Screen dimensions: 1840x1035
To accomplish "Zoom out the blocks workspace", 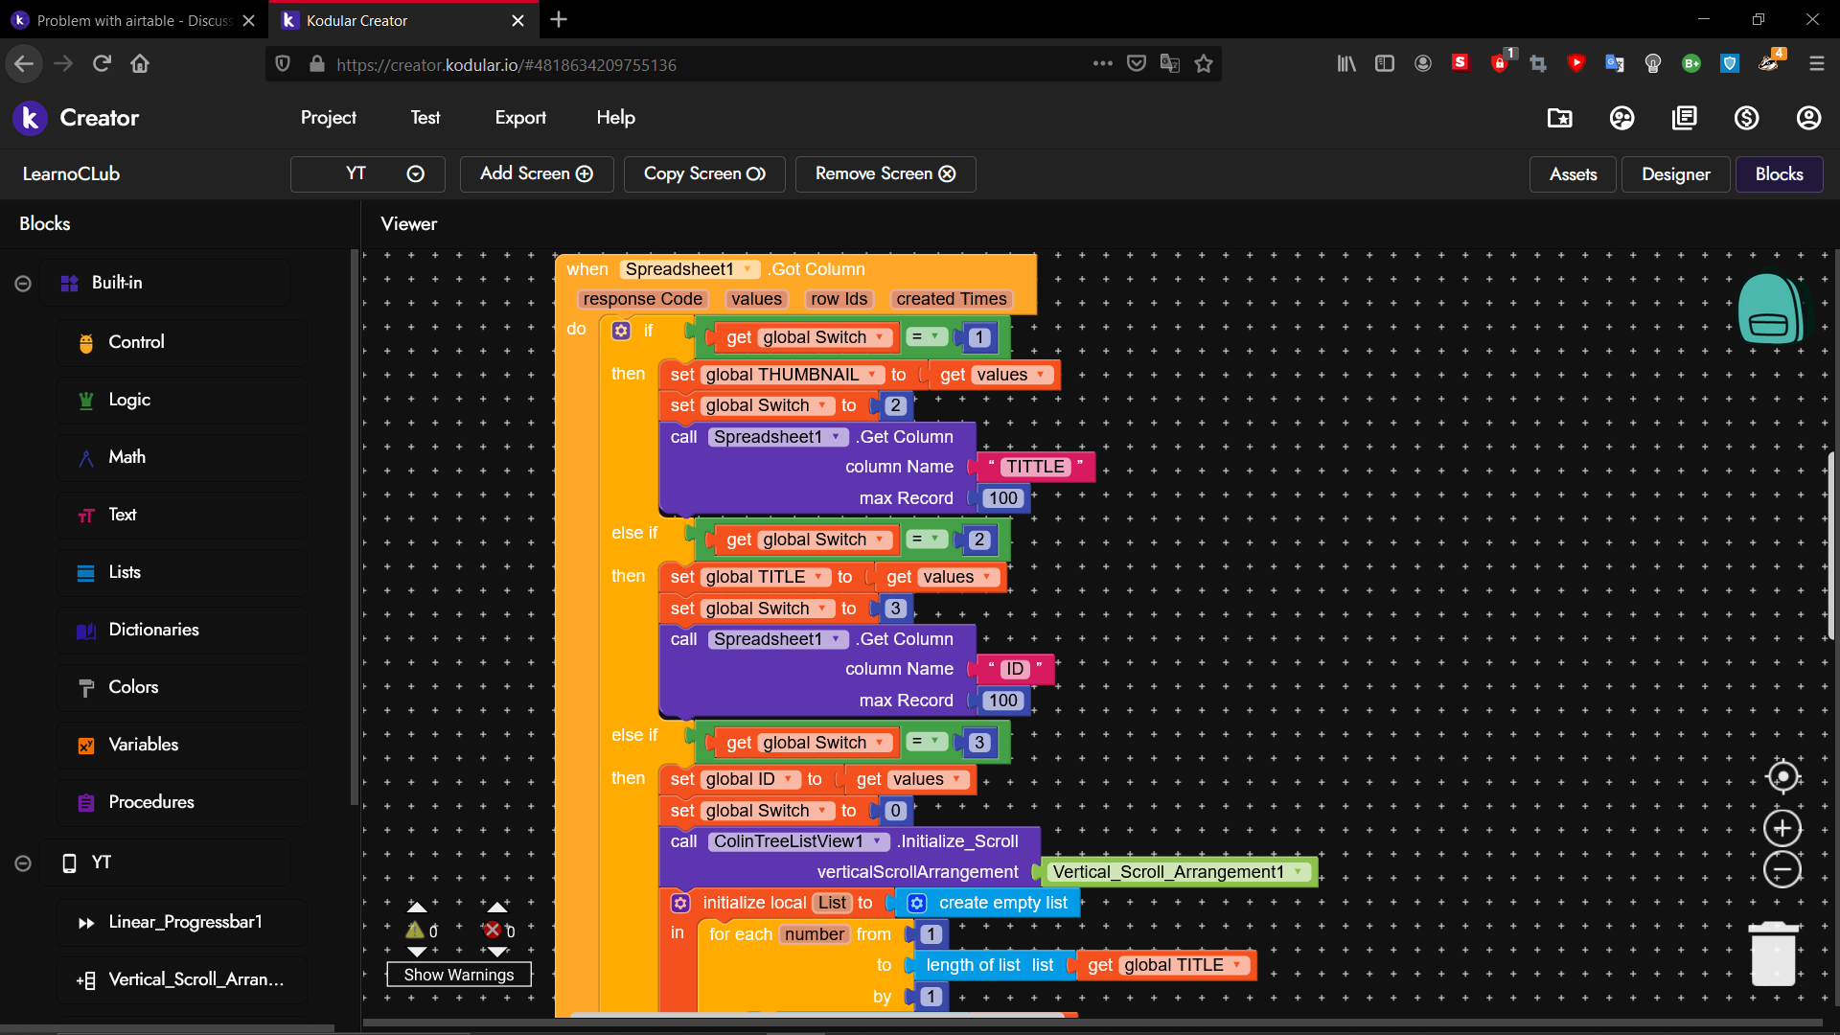I will click(x=1782, y=870).
